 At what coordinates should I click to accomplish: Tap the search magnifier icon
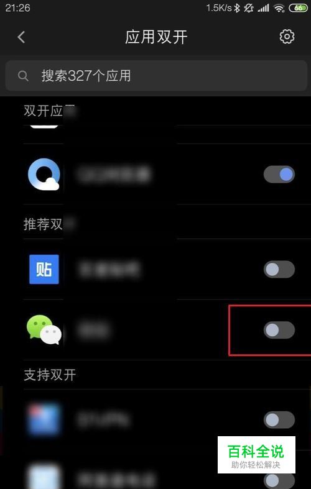pyautogui.click(x=23, y=75)
